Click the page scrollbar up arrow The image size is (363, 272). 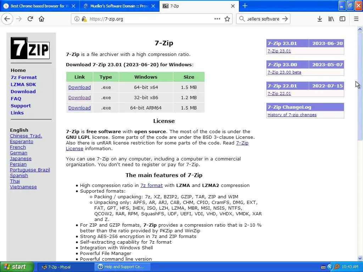click(x=360, y=29)
